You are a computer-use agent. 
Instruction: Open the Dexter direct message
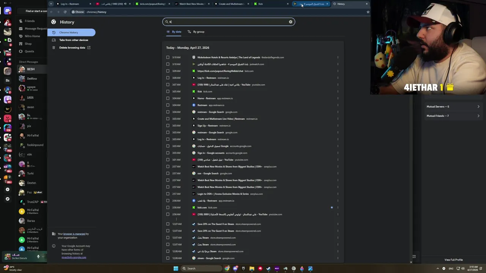tap(32, 183)
